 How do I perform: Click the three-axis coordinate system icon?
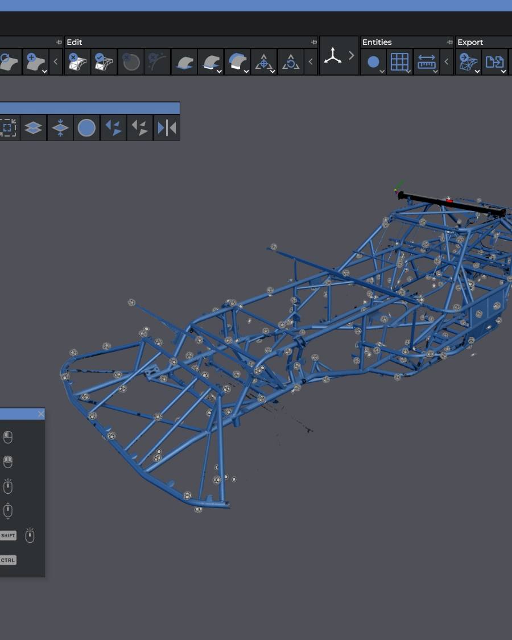point(332,56)
